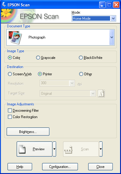Close window with the red X
Viewport: 121px width, 174px height.
pyautogui.click(x=116, y=5)
